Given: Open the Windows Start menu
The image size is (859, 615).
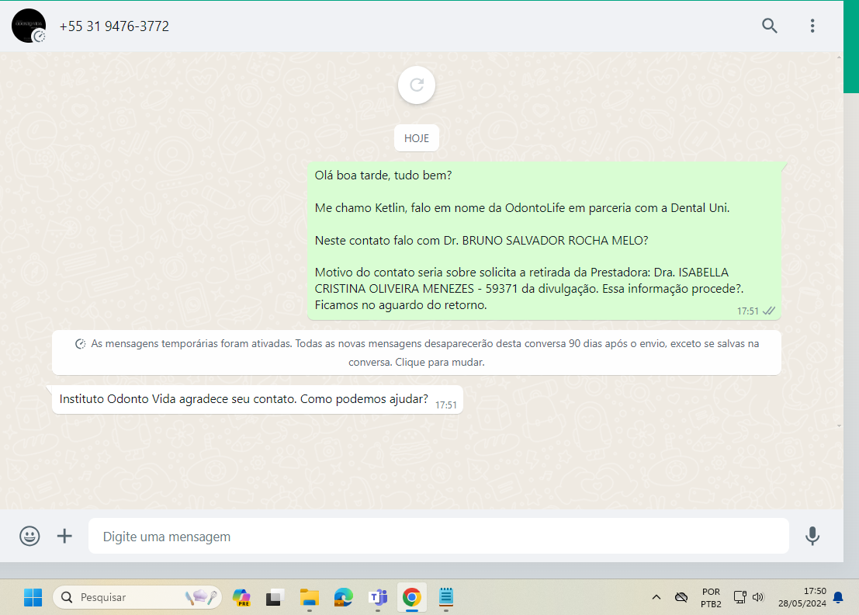Looking at the screenshot, I should (x=33, y=597).
